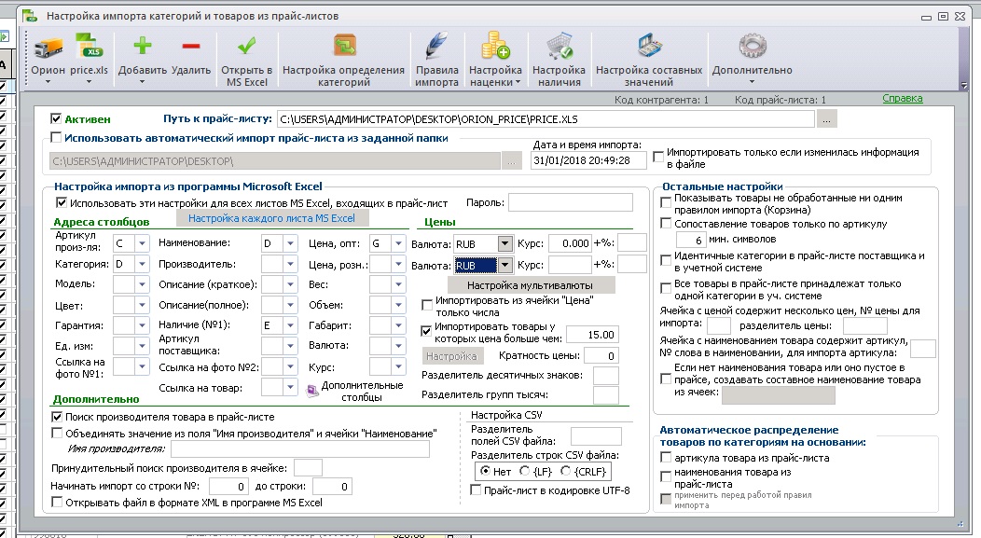981x538 pixels.
Task: Click the Дополнительные столбцы label
Action: click(x=362, y=391)
